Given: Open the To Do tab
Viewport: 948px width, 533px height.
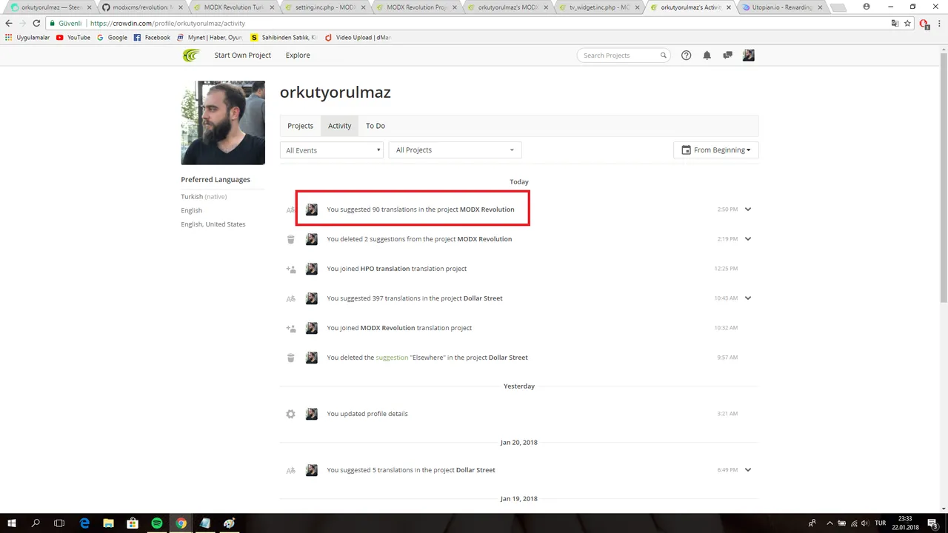Looking at the screenshot, I should tap(375, 126).
